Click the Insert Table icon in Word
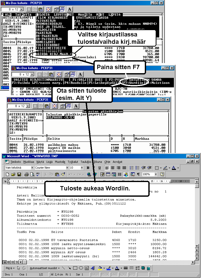Viewport: 201px width, 279px height. [108, 174]
